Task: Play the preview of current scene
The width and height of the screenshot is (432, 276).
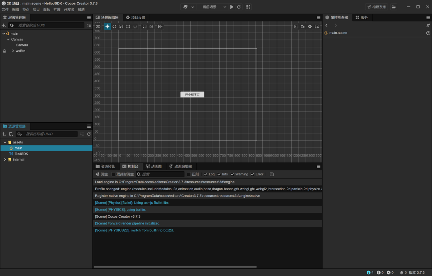Action: point(232,7)
